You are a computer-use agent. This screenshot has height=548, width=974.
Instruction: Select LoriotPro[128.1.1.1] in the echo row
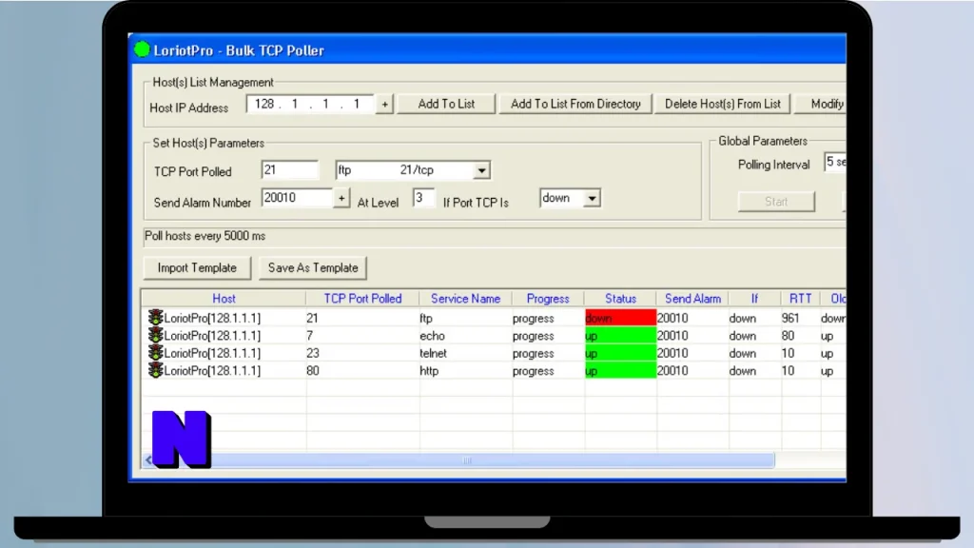click(x=212, y=336)
